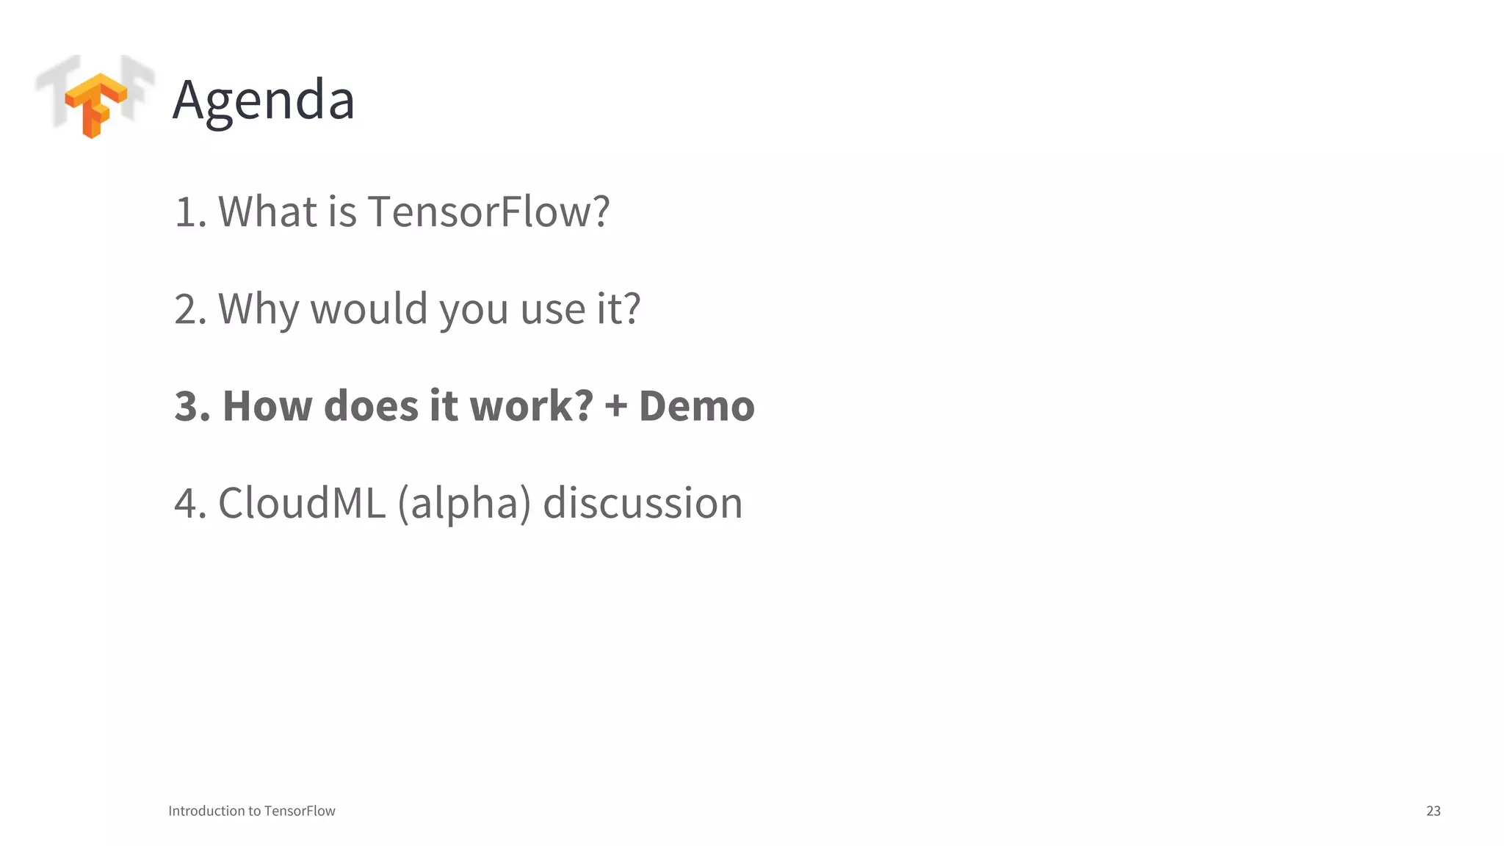Select the numeral 1. of first item

tap(191, 212)
